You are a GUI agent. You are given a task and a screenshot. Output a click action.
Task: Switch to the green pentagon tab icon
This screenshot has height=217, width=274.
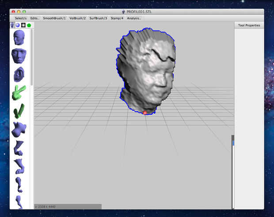point(29,25)
